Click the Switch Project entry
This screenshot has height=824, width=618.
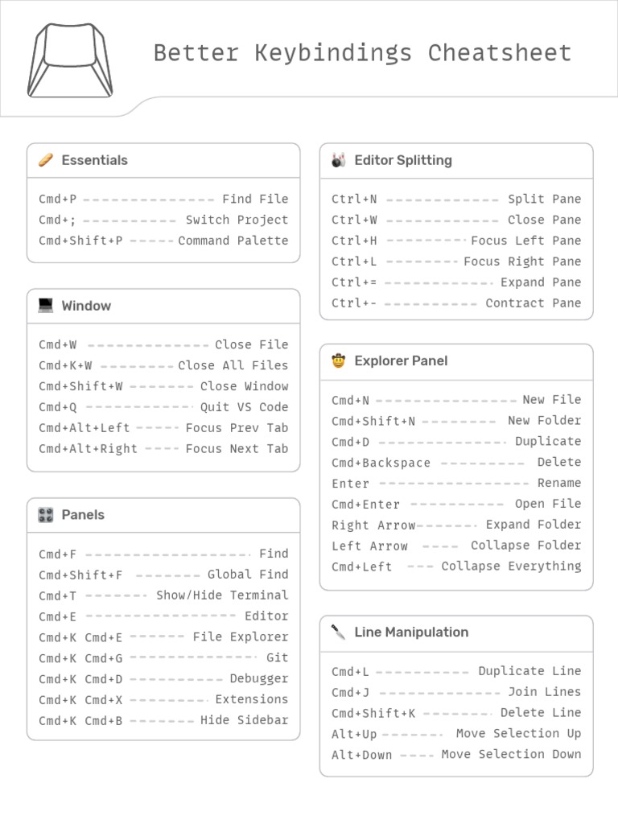[x=237, y=220]
